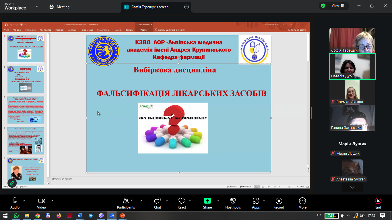Expand the audio options arrow
392x220 pixels.
(x=24, y=201)
